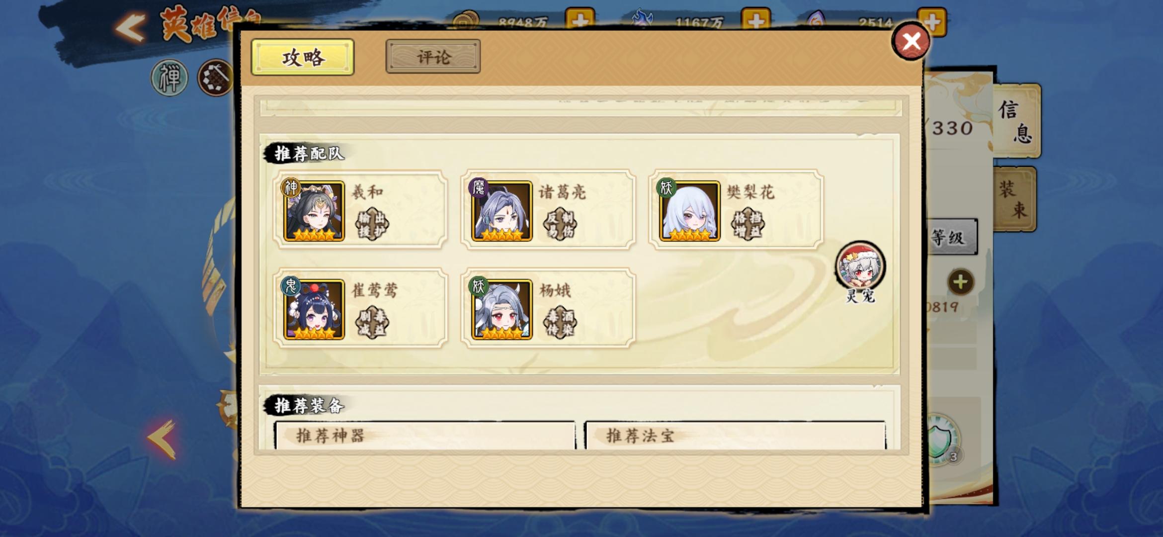Image resolution: width=1163 pixels, height=537 pixels.
Task: Tap the 崔莺莺 剧毒减益 skill badge
Action: (x=372, y=323)
